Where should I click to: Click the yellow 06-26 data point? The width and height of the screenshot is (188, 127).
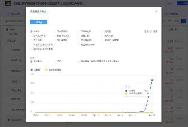click(152, 112)
